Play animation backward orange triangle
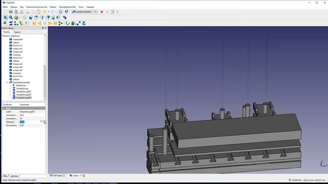 pyautogui.click(x=39, y=24)
